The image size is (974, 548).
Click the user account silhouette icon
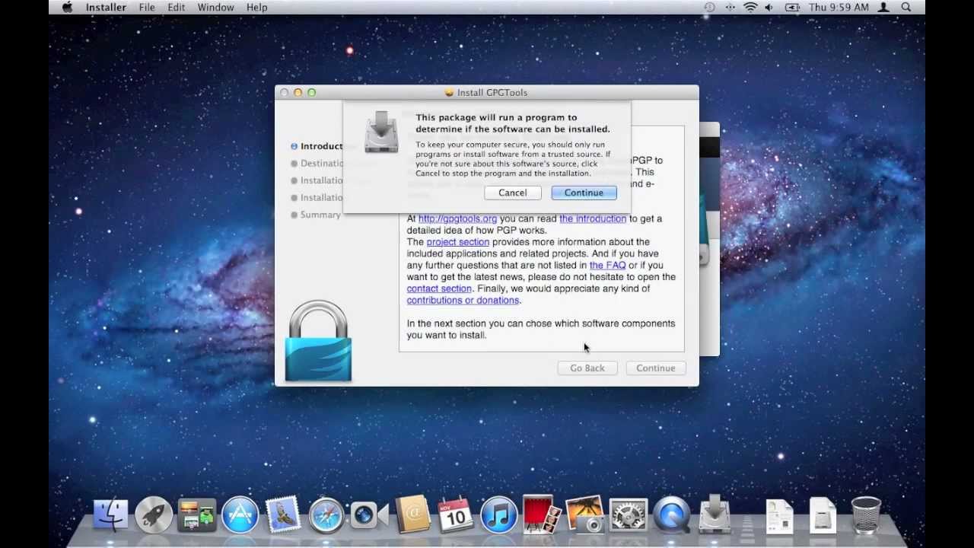(x=884, y=7)
